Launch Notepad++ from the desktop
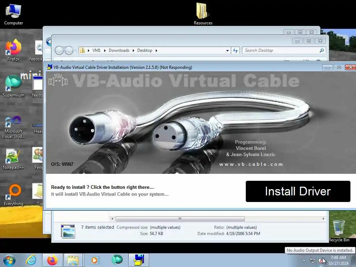Screen dimensions: 356x267 point(14,159)
